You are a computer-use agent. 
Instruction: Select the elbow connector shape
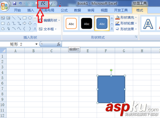point(14,23)
